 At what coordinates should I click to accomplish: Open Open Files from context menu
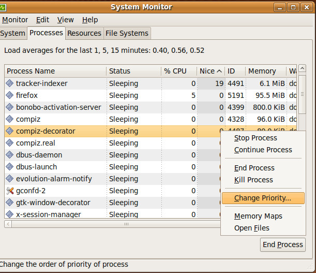(x=263, y=228)
